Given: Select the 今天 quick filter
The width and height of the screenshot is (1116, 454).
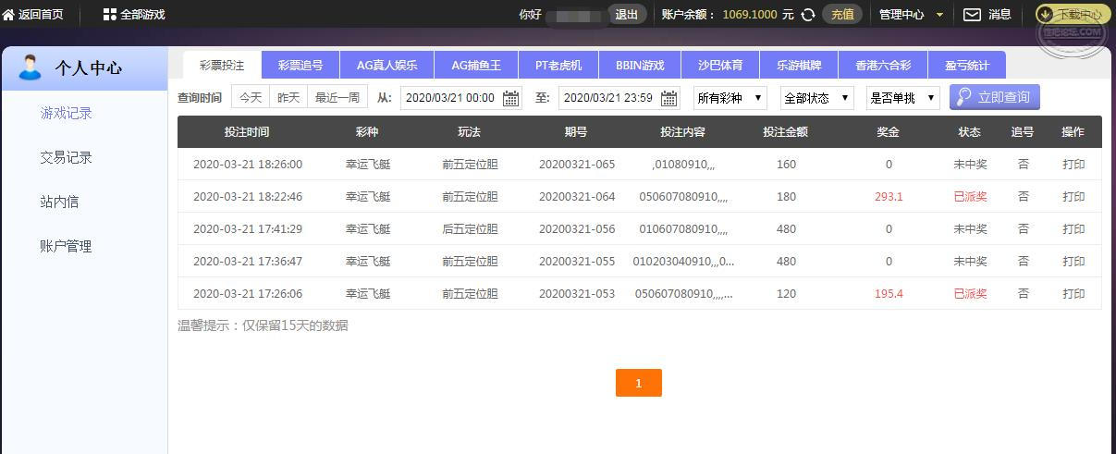Looking at the screenshot, I should tap(251, 97).
